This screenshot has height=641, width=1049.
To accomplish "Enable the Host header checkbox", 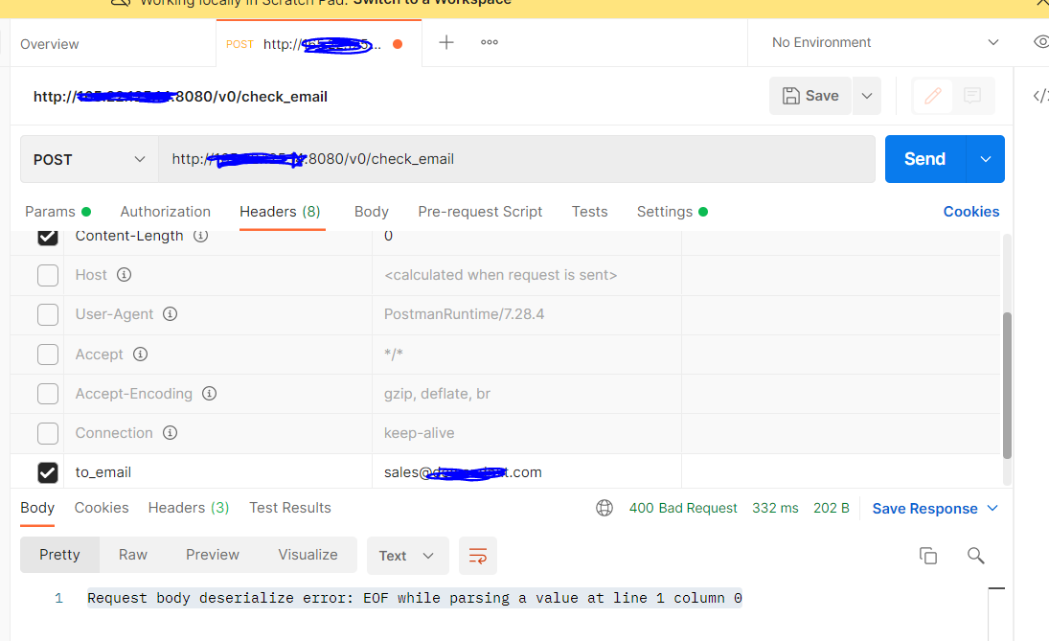I will (47, 275).
